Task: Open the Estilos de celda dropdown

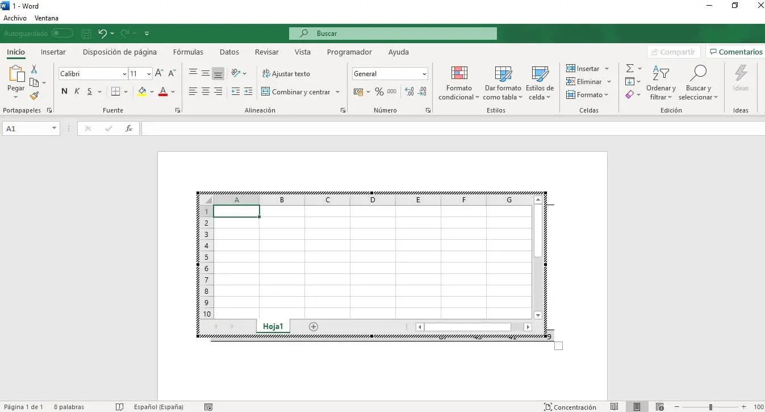Action: pyautogui.click(x=540, y=83)
